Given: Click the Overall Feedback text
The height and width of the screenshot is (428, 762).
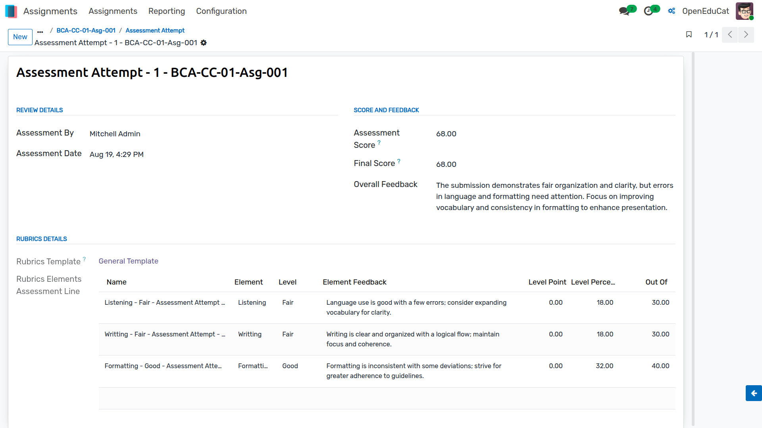Looking at the screenshot, I should point(555,197).
